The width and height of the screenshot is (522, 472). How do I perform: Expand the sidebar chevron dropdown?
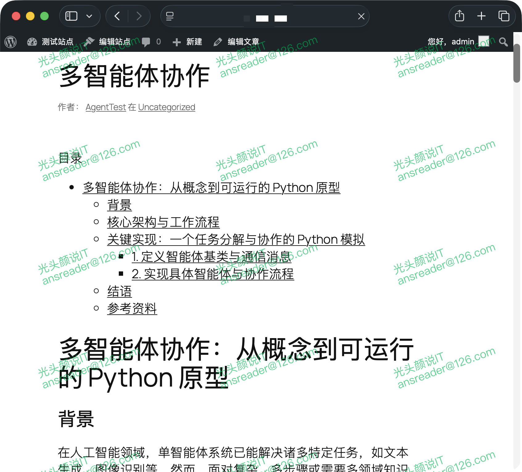[x=90, y=16]
